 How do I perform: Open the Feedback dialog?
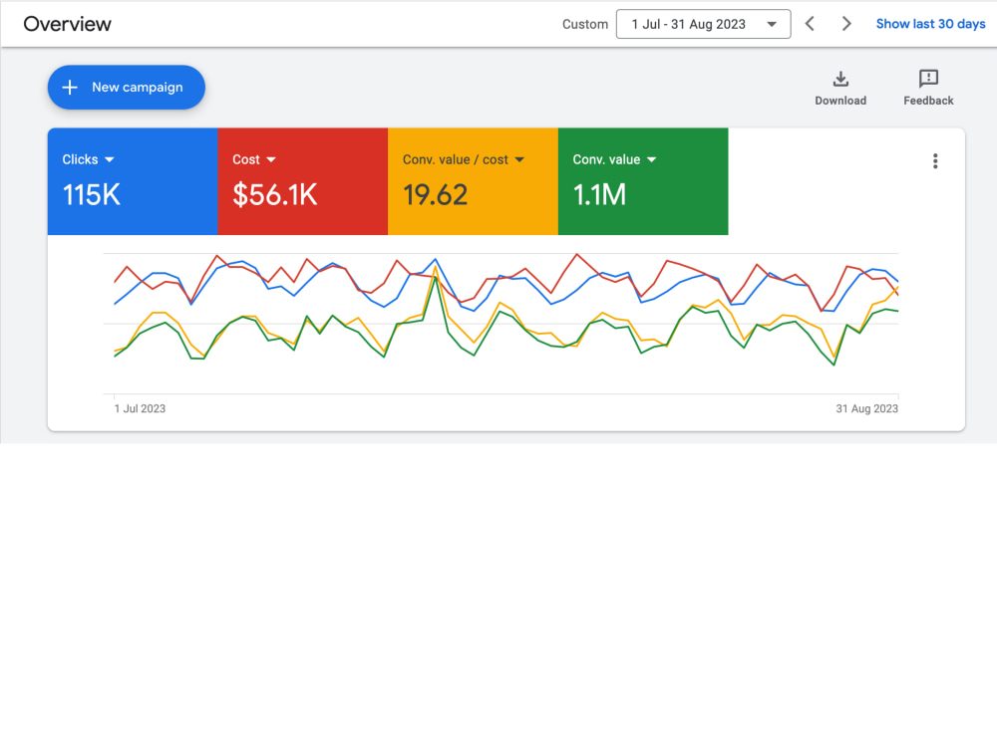928,89
